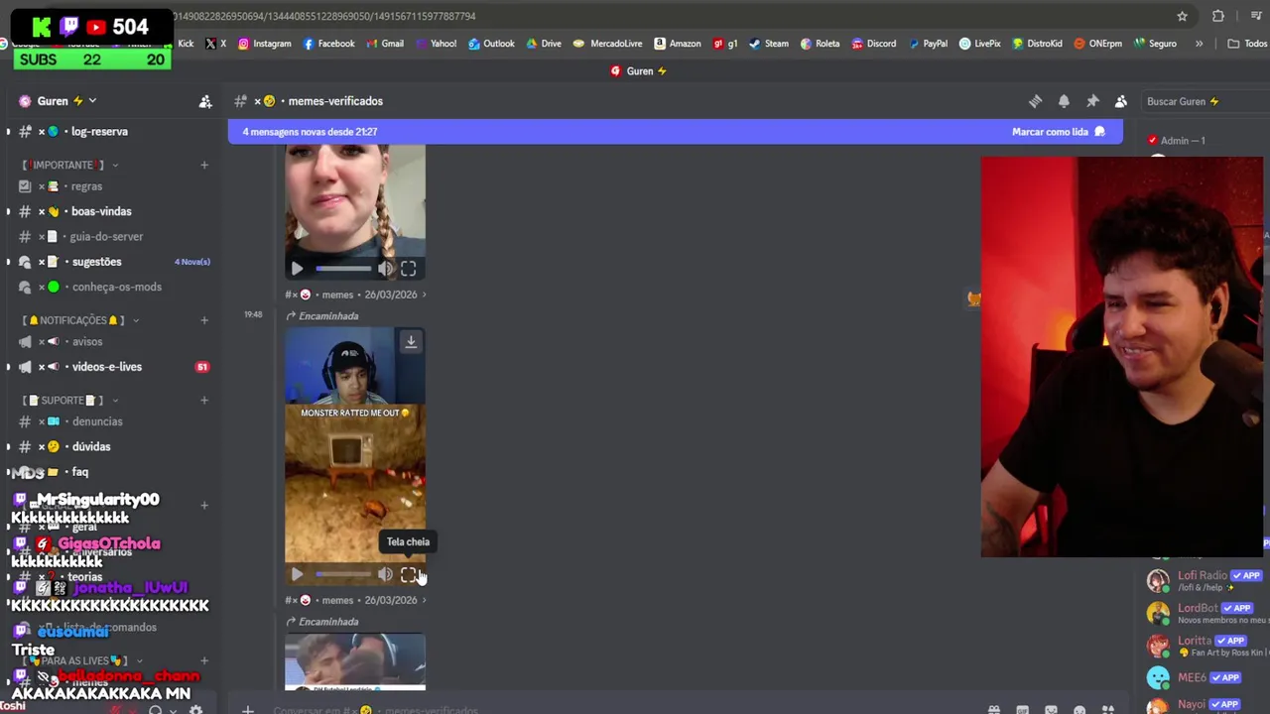Download the MONSTER RATTED ME OUT video
This screenshot has height=714, width=1270.
[411, 342]
